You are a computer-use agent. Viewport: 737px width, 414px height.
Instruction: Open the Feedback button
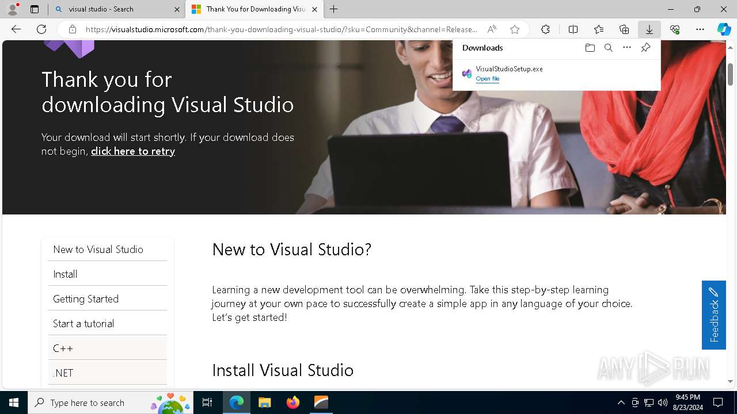tap(714, 315)
